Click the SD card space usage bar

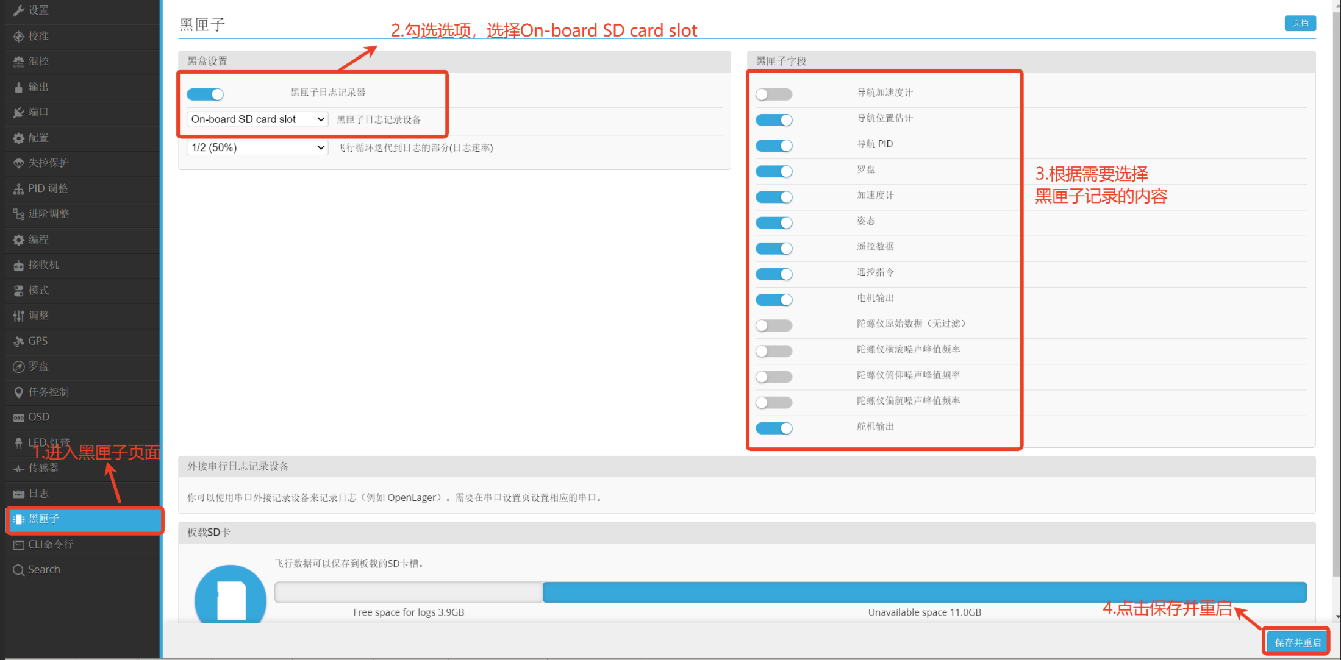[790, 592]
